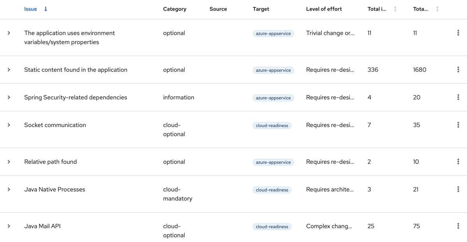Expand the Relative path found row
The width and height of the screenshot is (467, 242).
pos(9,162)
